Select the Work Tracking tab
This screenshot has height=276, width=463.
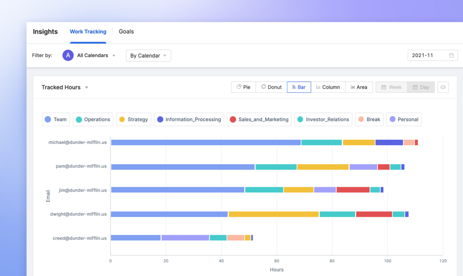point(88,32)
